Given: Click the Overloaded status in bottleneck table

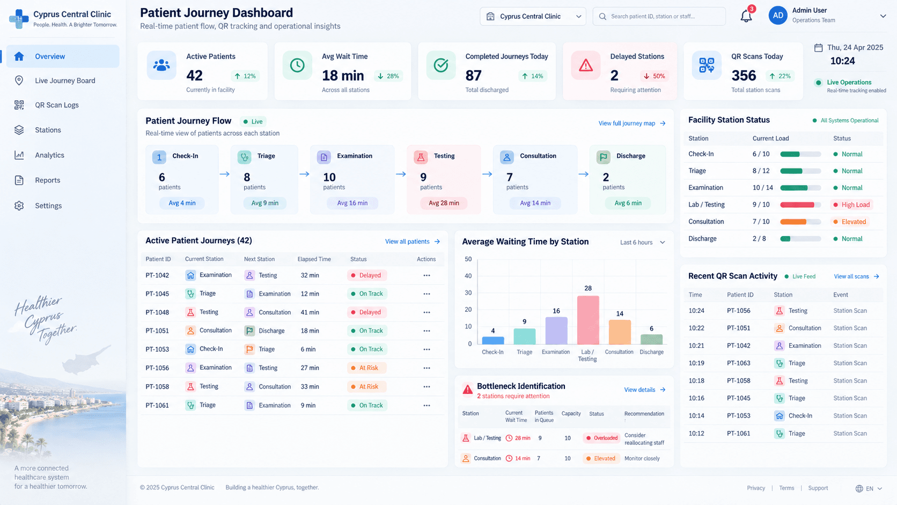Looking at the screenshot, I should 601,438.
